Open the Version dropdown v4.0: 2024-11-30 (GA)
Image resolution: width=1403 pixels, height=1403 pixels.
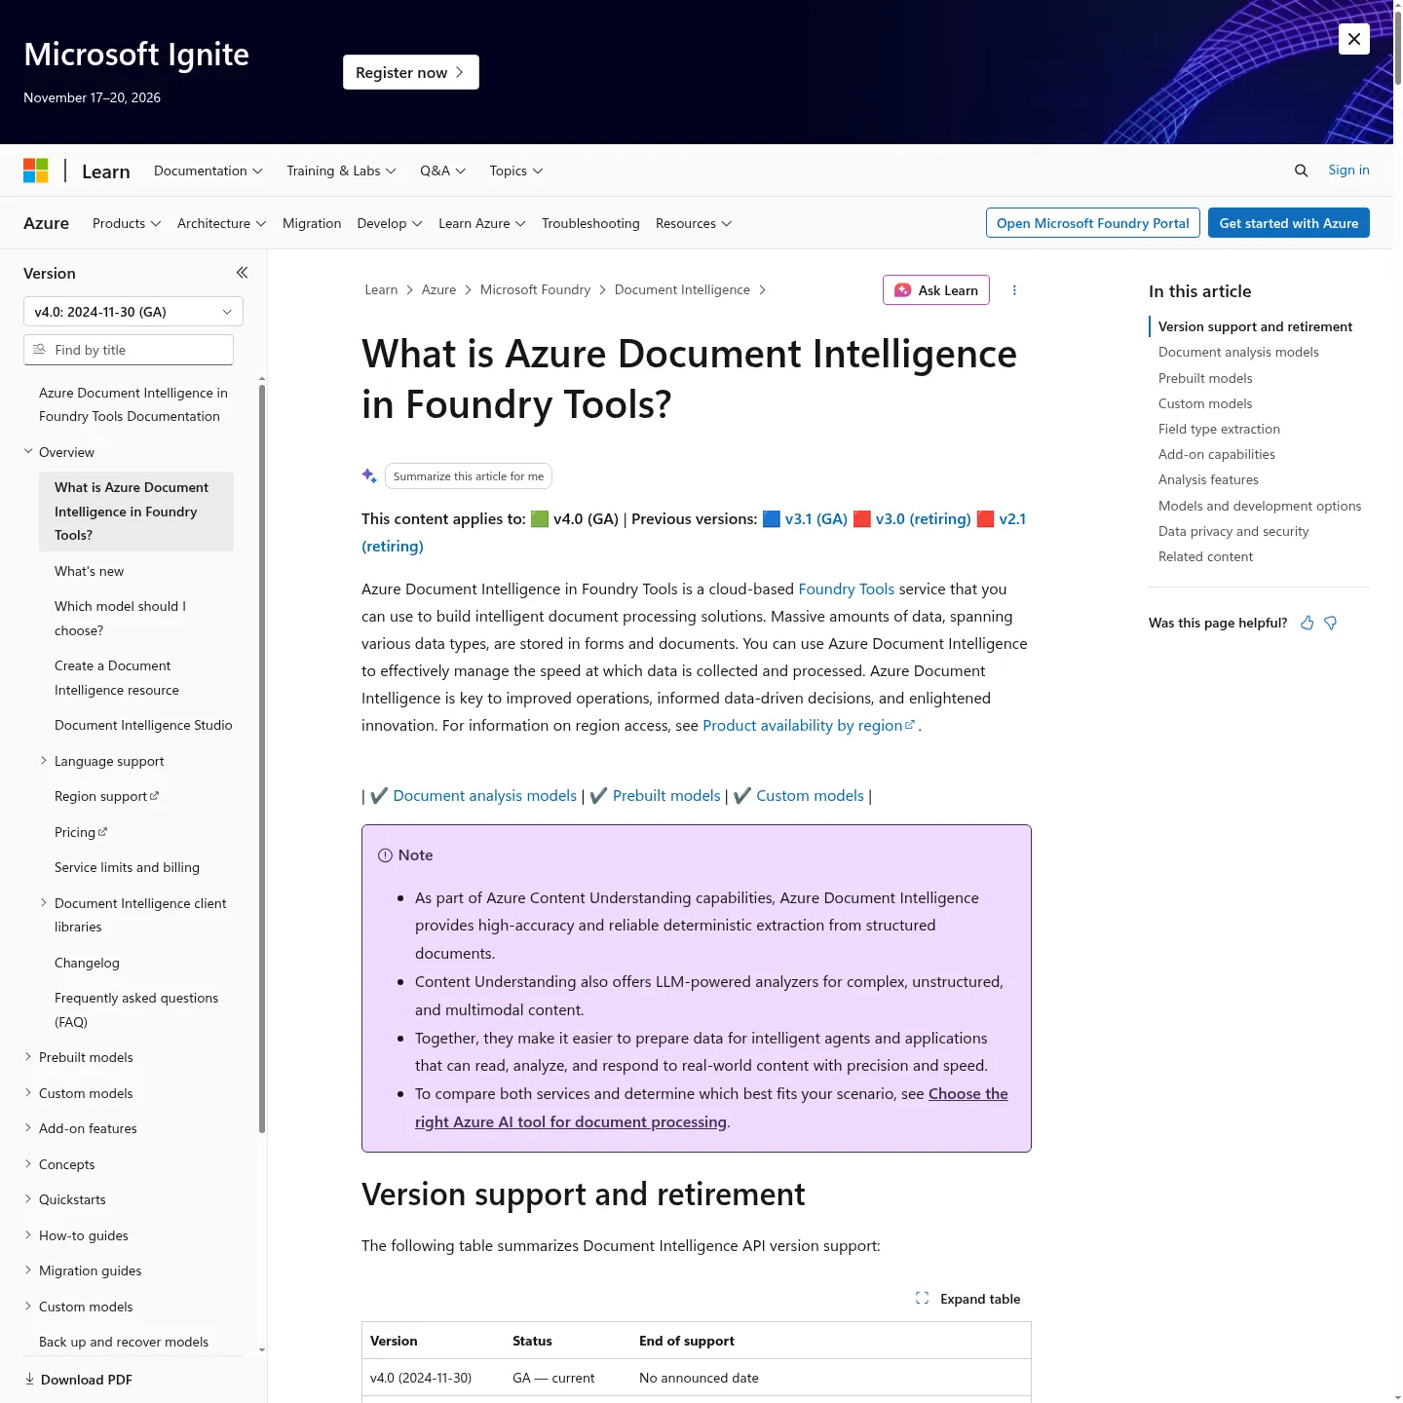133,312
